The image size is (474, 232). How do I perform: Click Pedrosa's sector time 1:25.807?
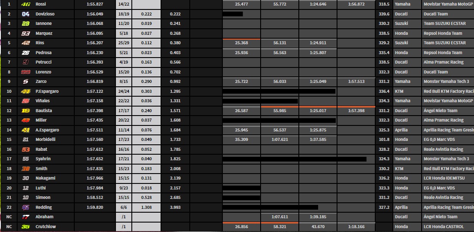318,53
